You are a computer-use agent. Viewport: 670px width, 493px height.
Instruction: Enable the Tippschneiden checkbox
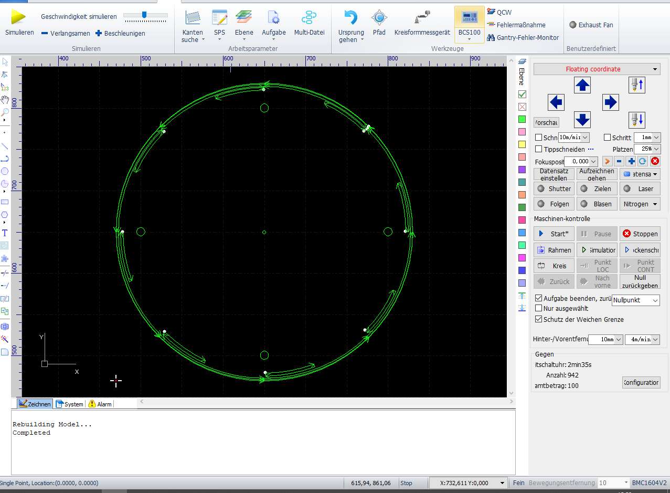pyautogui.click(x=538, y=149)
